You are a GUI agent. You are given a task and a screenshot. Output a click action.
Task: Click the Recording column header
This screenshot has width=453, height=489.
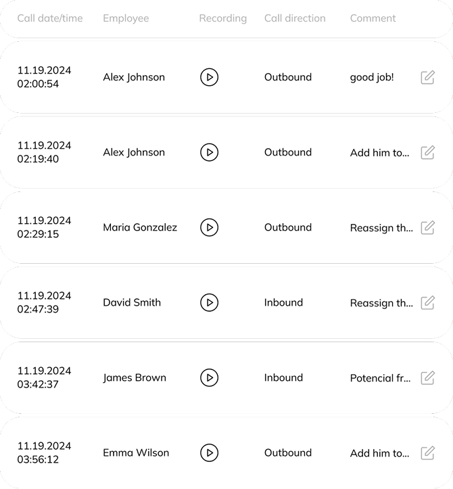pos(223,18)
